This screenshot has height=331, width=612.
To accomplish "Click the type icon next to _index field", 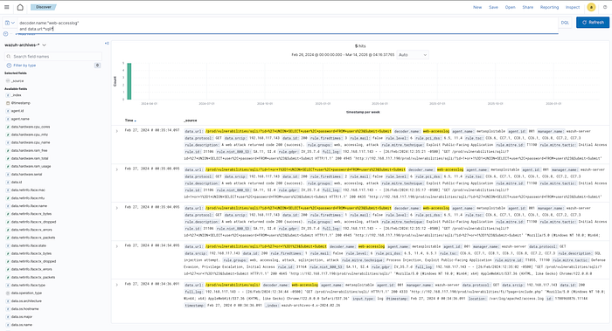I will coord(8,95).
